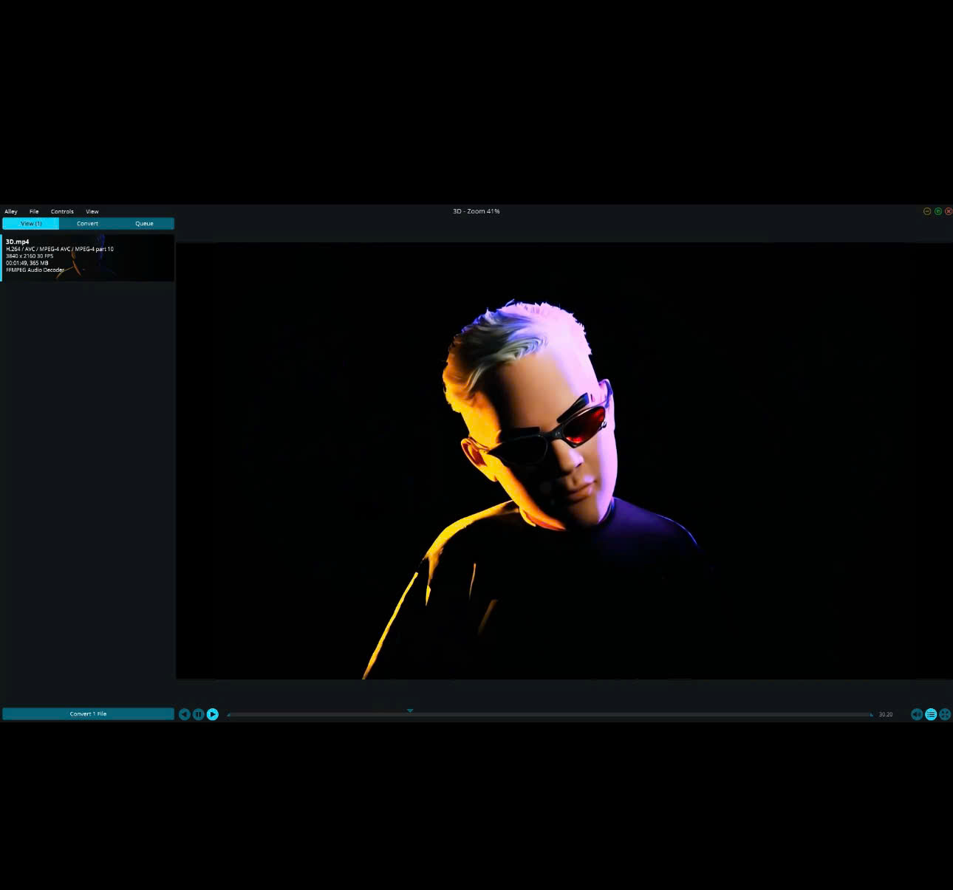Click the previous frame playback button
The width and height of the screenshot is (953, 890).
185,714
